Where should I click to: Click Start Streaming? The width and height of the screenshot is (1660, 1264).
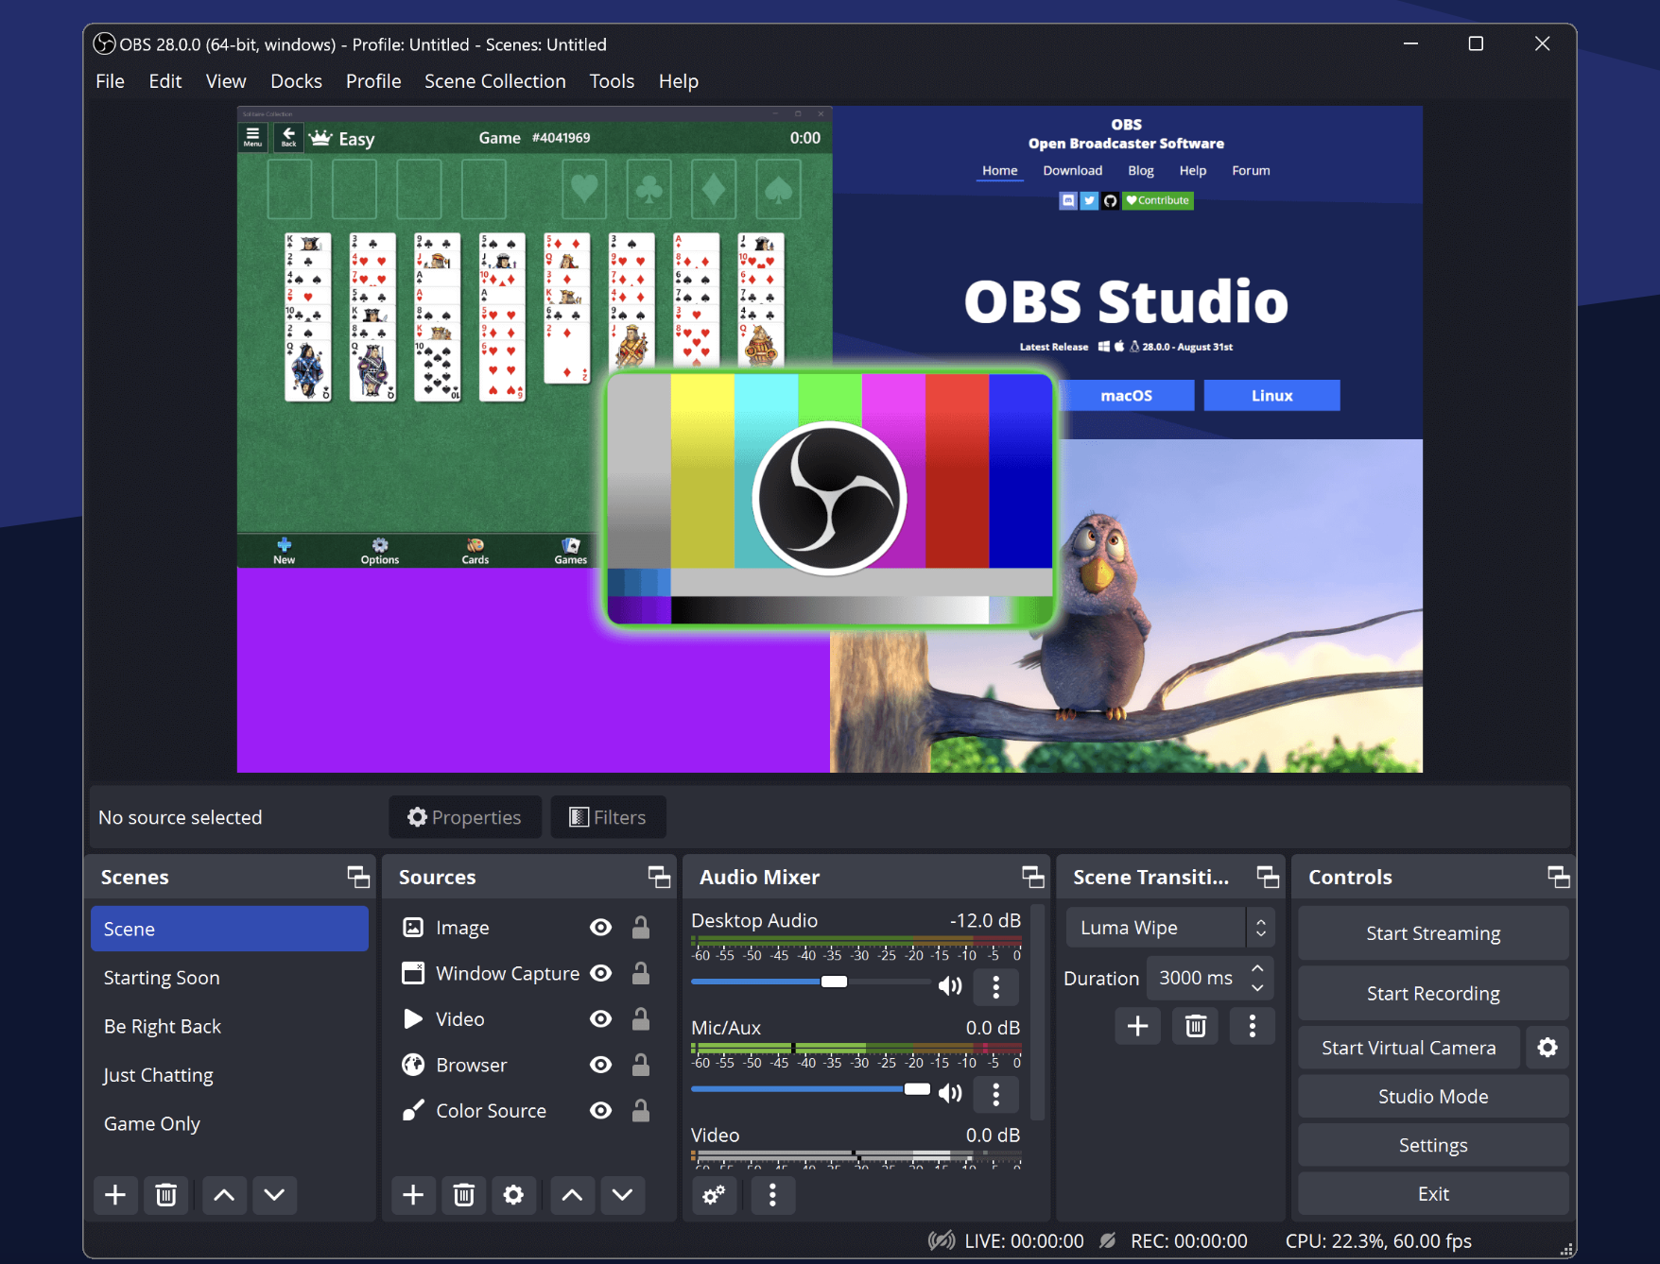[x=1433, y=932]
